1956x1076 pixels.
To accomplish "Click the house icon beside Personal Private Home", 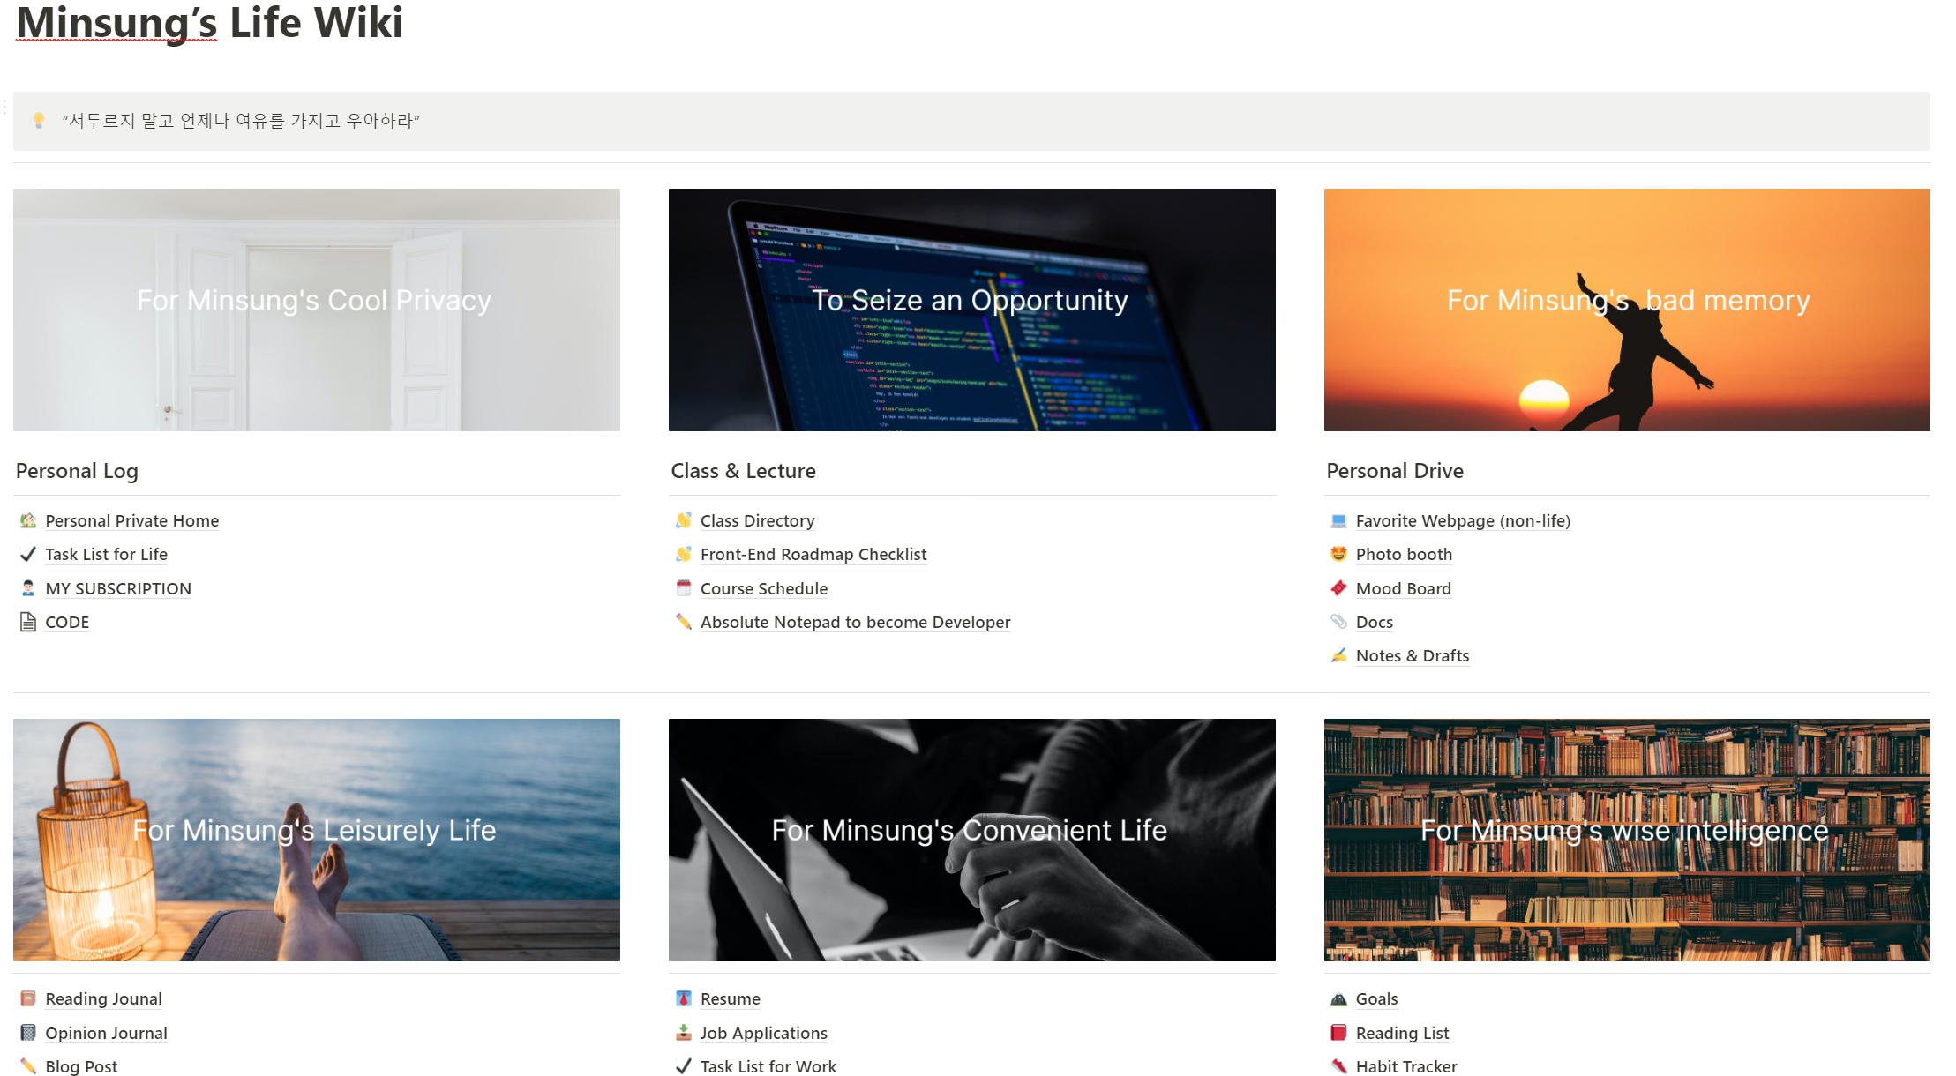I will (28, 520).
